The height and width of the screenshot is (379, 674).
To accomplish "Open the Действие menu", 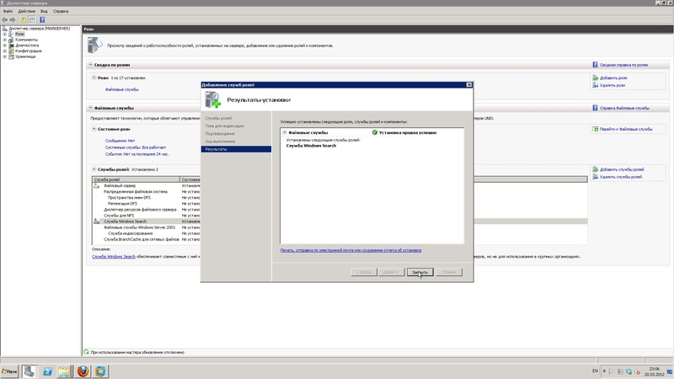I will click(x=26, y=11).
